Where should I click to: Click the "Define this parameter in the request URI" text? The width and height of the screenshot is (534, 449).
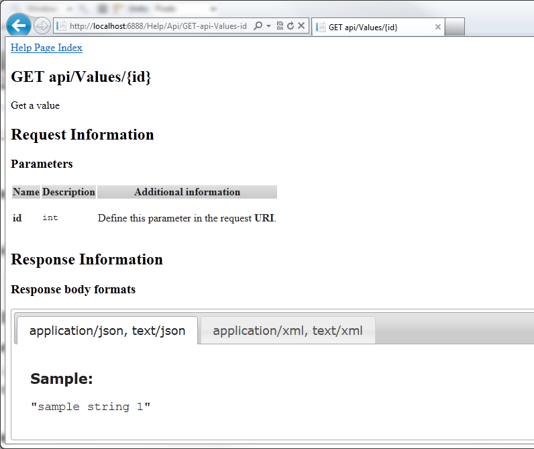tap(187, 218)
